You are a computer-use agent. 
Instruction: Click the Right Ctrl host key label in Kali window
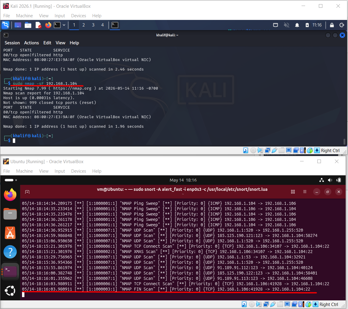coord(330,151)
